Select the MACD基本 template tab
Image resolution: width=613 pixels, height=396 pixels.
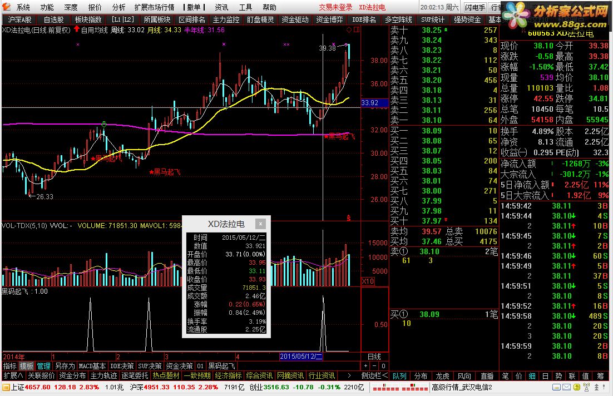(x=92, y=366)
